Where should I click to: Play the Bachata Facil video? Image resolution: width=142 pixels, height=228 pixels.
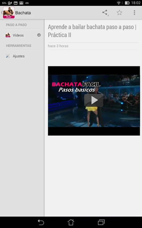pyautogui.click(x=94, y=100)
